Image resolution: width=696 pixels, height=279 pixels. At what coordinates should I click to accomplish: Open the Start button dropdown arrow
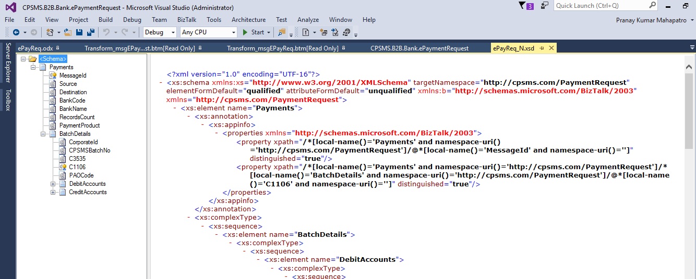(269, 32)
